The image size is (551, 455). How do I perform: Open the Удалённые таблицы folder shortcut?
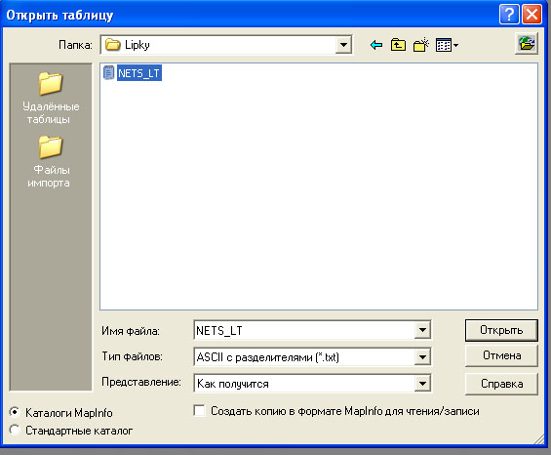[51, 99]
